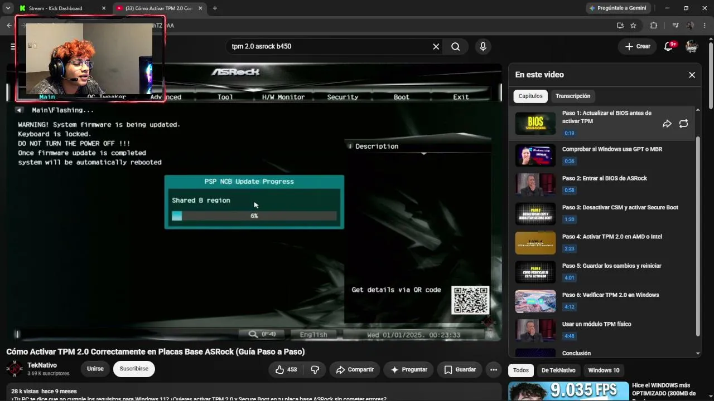The height and width of the screenshot is (401, 714).
Task: Open the YouTube guide hamburger menu
Action: pos(13,46)
